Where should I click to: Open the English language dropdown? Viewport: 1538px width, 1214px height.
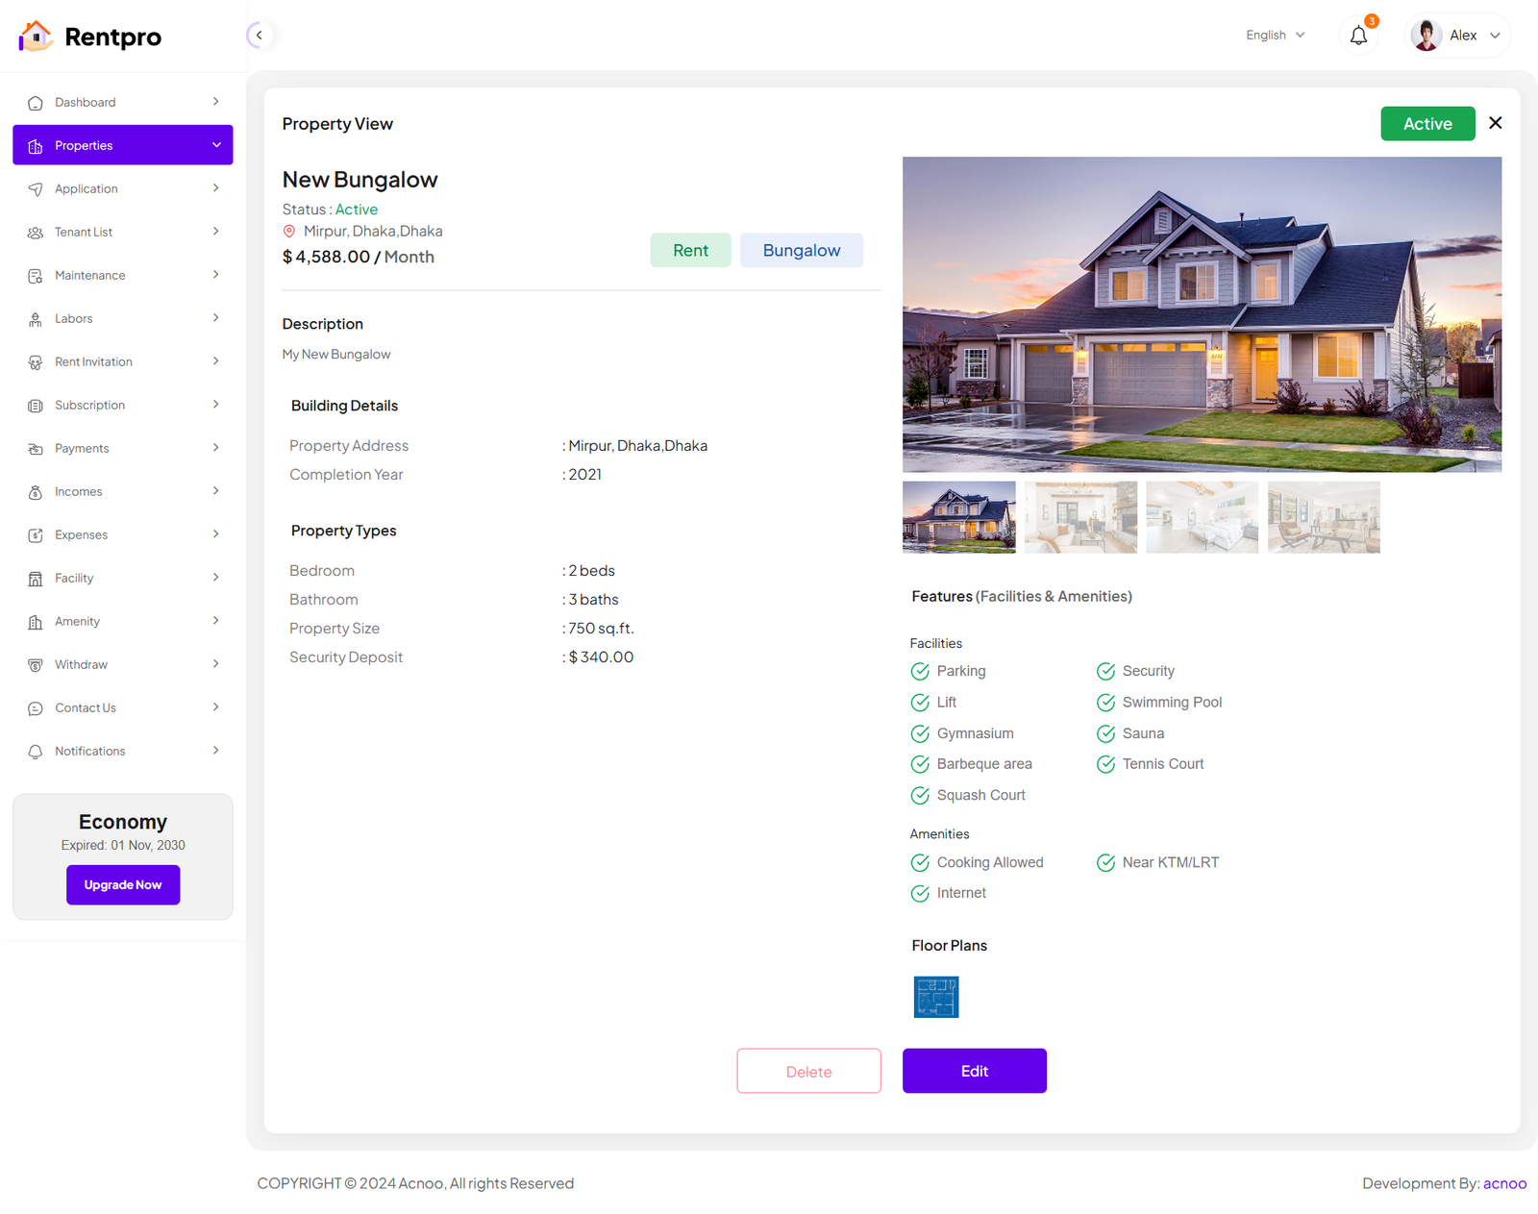click(1275, 36)
